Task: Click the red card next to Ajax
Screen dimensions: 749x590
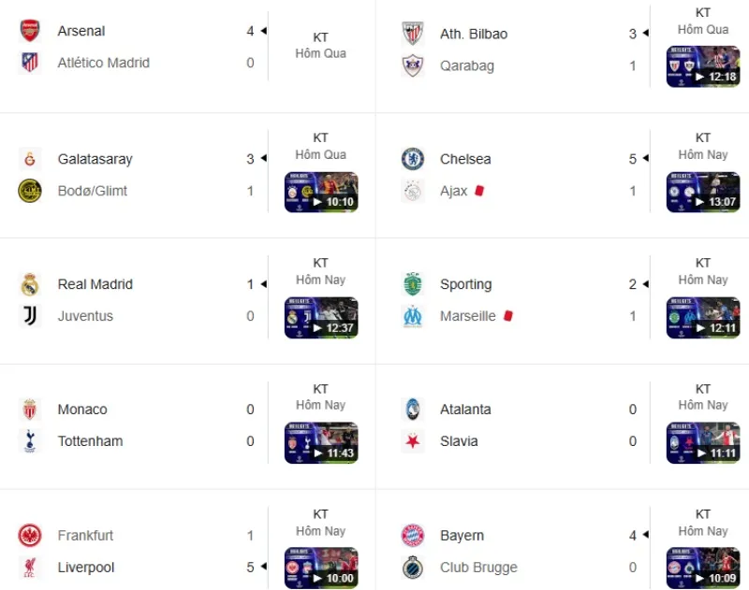Action: (479, 191)
